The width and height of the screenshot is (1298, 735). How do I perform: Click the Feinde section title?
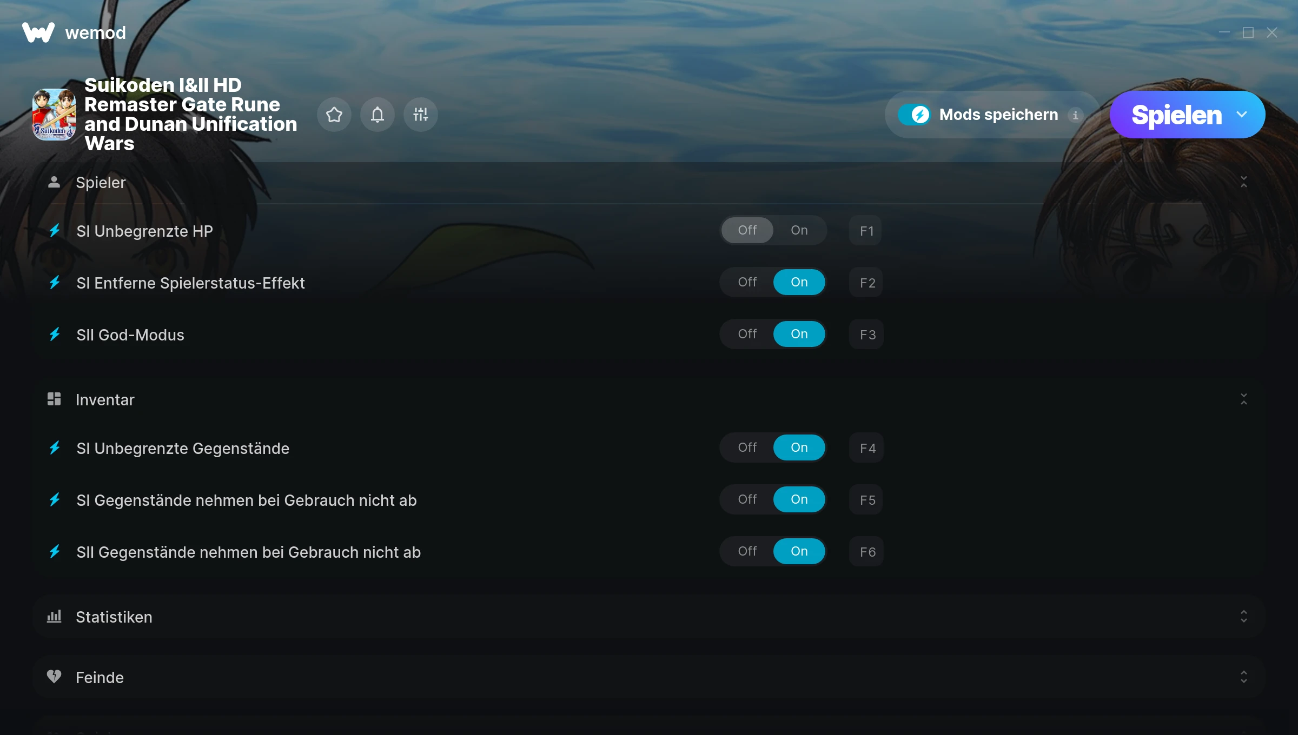click(x=100, y=678)
